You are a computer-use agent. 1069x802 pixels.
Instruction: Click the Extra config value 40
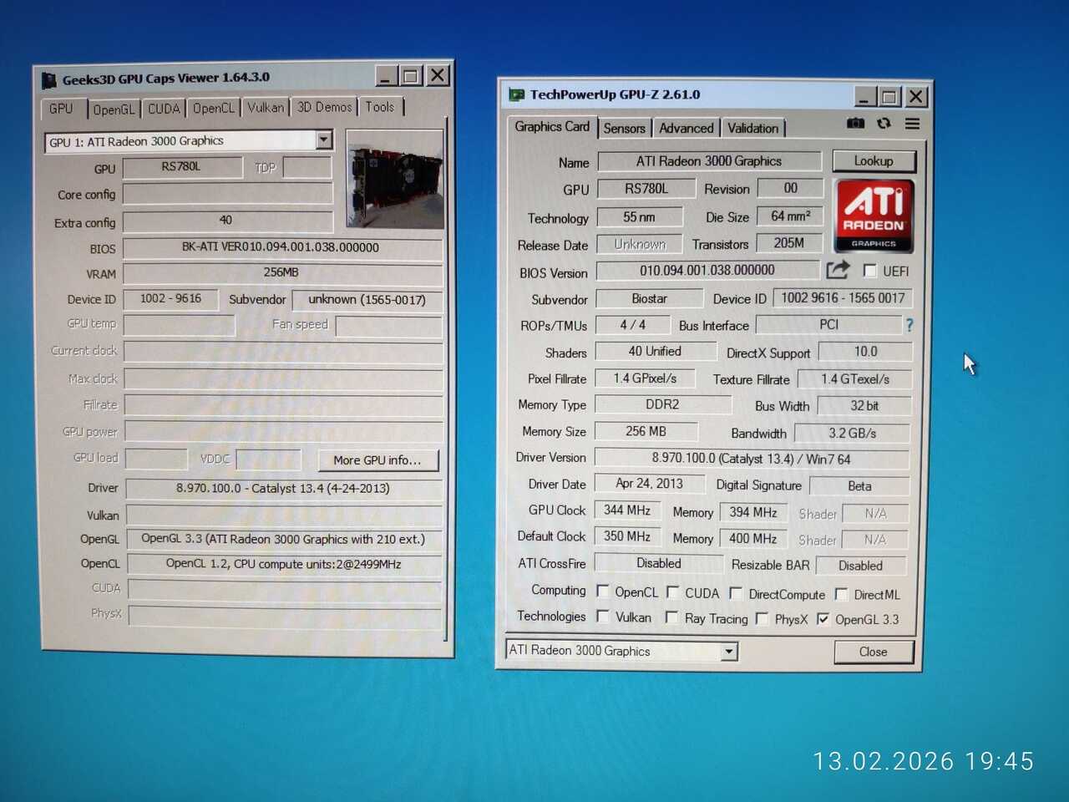(x=226, y=221)
